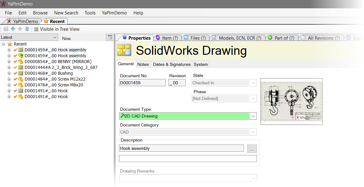
Task: Select D0001468 Bushing tree row
Action: coord(49,73)
